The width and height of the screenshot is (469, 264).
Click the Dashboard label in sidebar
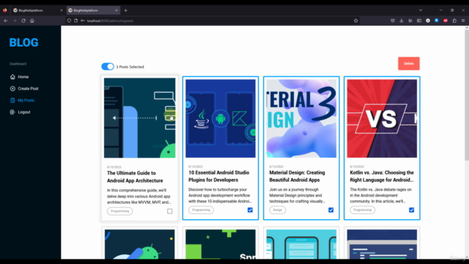pos(18,64)
